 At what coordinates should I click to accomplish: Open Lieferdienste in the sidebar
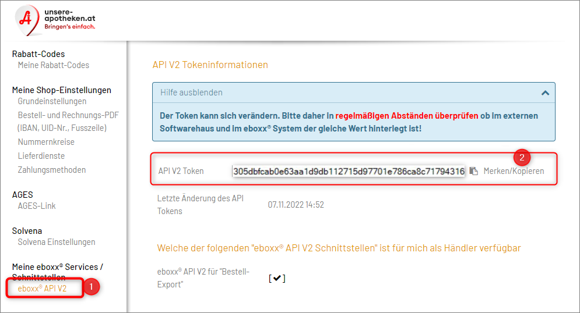pos(41,156)
